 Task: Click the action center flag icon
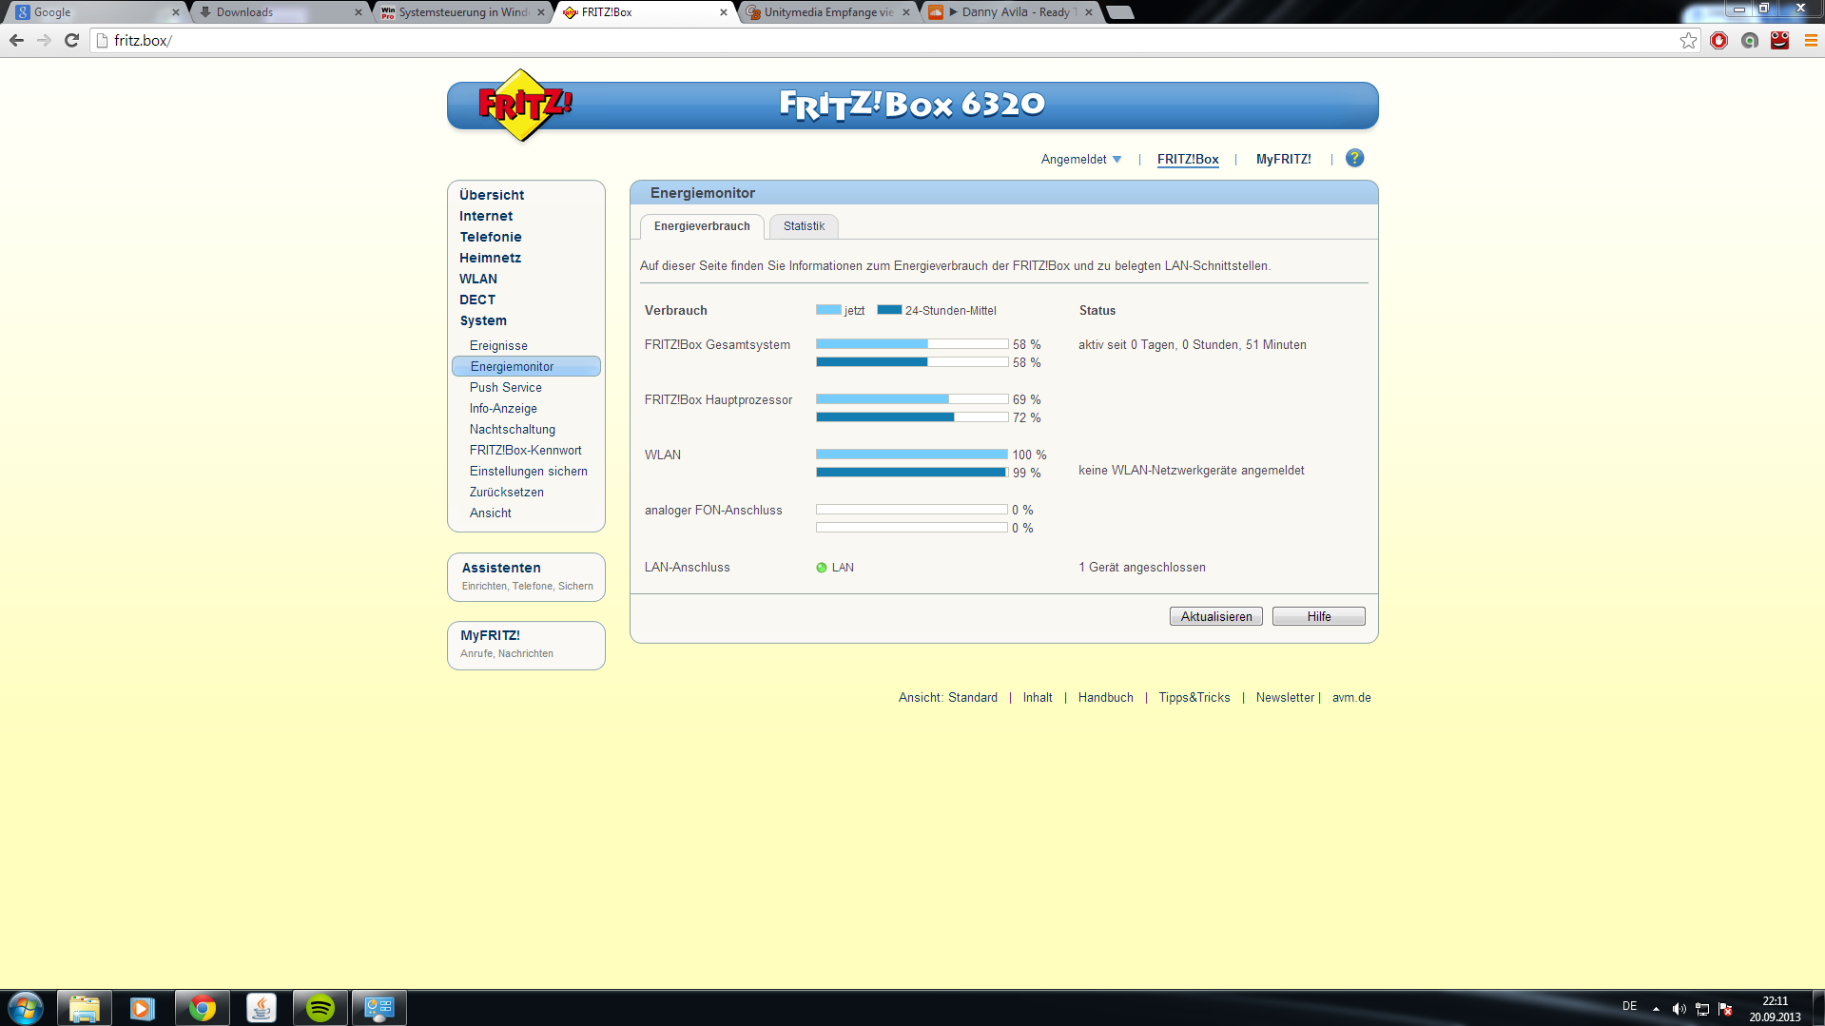(1725, 1009)
